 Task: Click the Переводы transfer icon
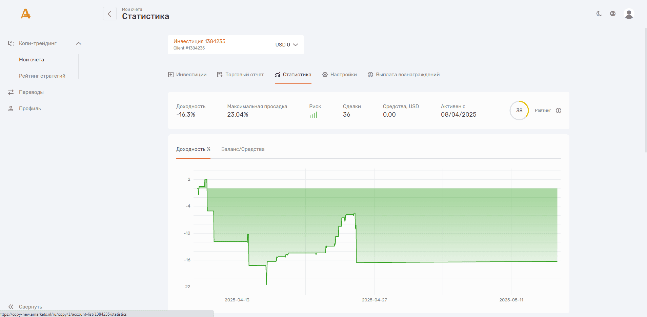click(x=11, y=92)
